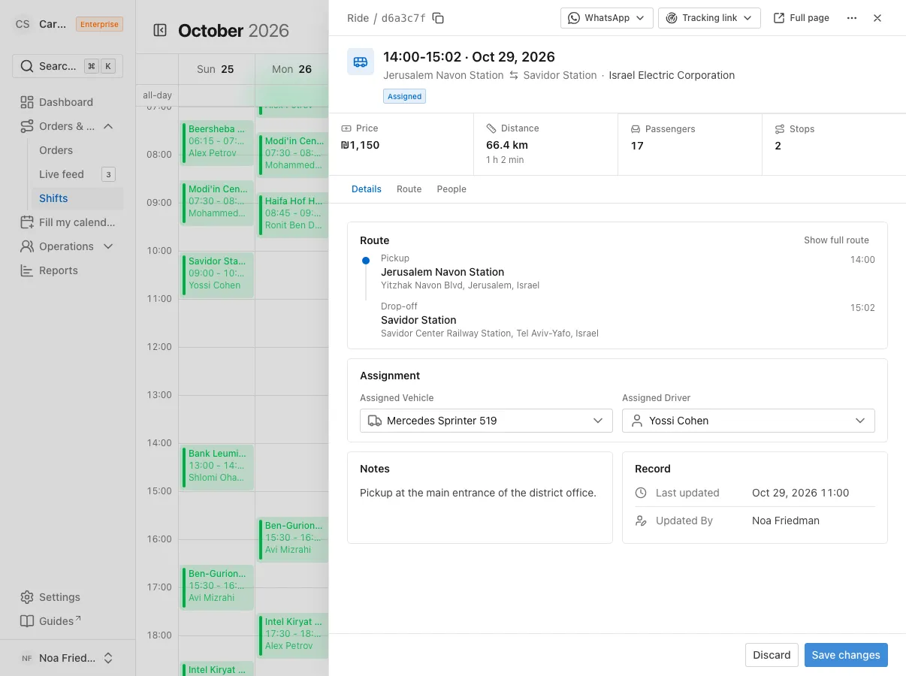Open Assigned Vehicle Mercedes Sprinter dropdown
This screenshot has width=906, height=676.
[x=486, y=421]
